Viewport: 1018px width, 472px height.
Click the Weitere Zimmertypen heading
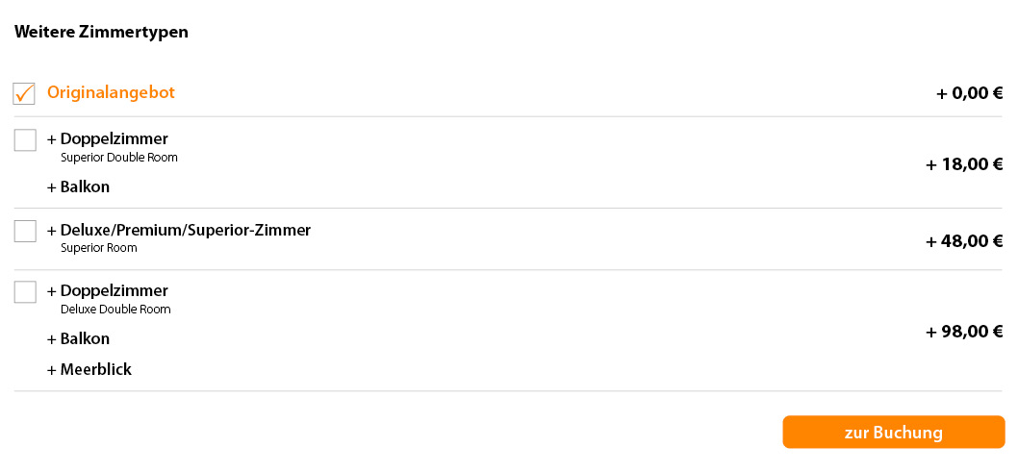coord(101,32)
